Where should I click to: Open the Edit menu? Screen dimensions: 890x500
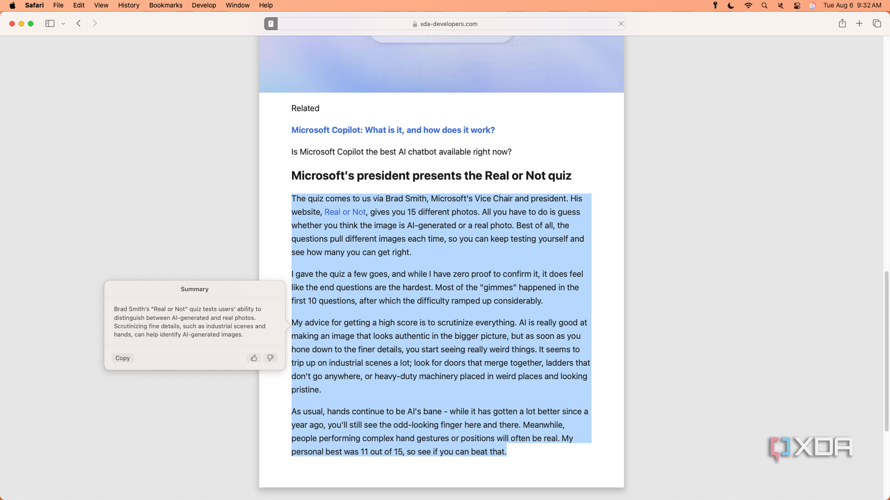[x=79, y=5]
